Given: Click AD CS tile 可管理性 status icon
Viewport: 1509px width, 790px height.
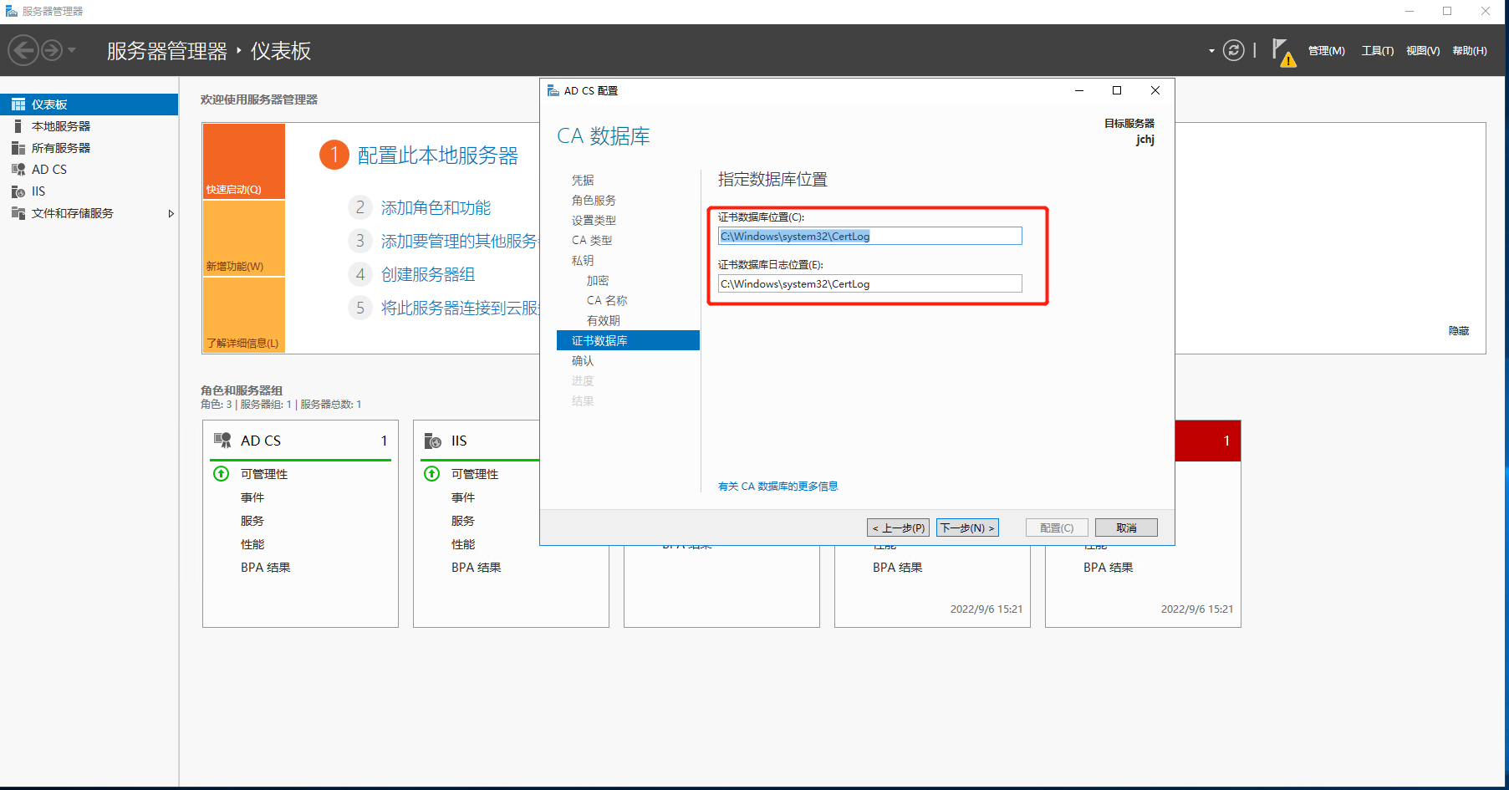Looking at the screenshot, I should coord(222,474).
